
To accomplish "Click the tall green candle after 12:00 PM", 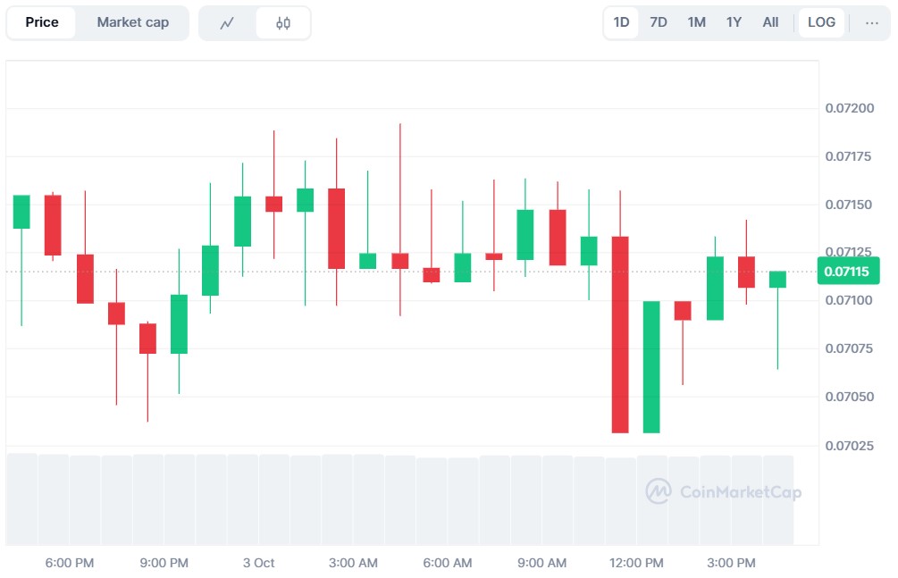I will pos(651,366).
